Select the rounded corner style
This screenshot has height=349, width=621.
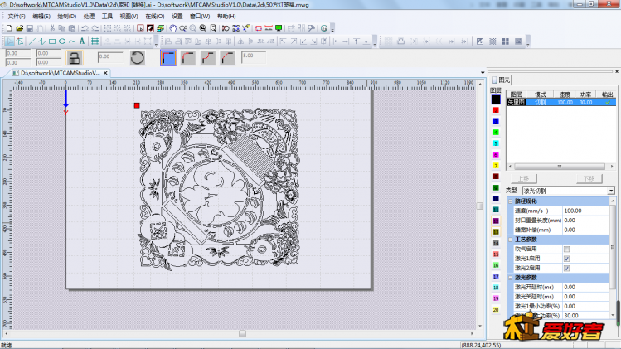click(x=188, y=58)
